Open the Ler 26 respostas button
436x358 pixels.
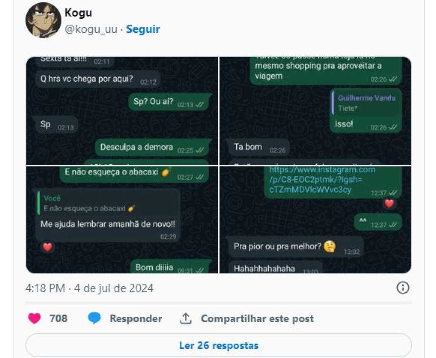coord(218,346)
